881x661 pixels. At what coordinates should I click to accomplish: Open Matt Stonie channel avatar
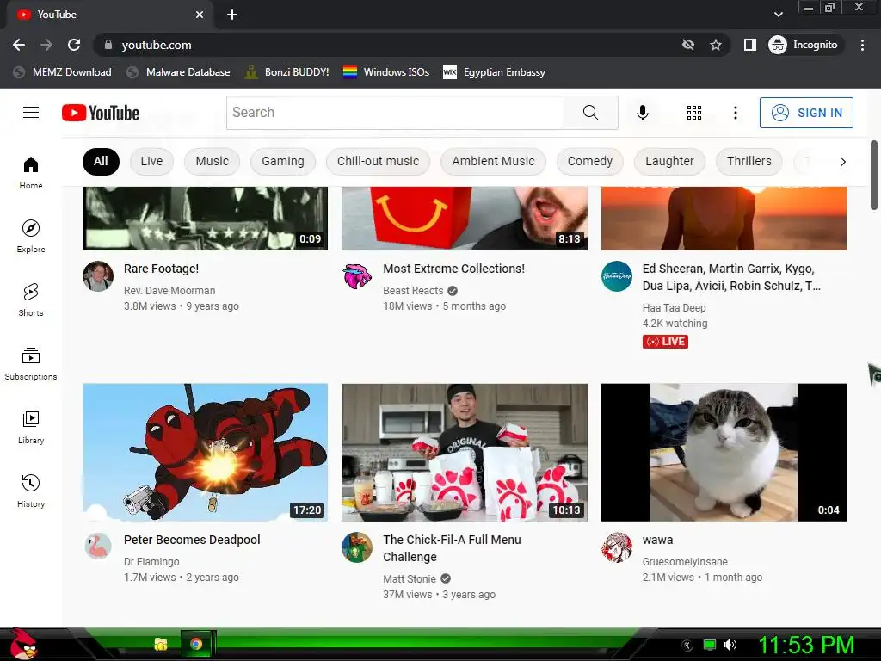point(357,547)
